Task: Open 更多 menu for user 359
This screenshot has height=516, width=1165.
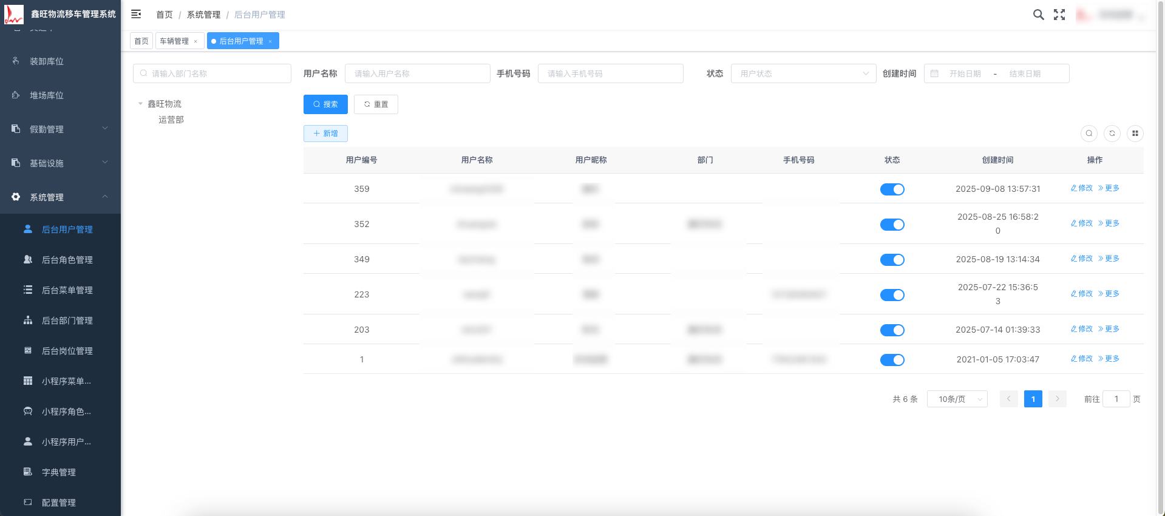Action: pyautogui.click(x=1109, y=188)
